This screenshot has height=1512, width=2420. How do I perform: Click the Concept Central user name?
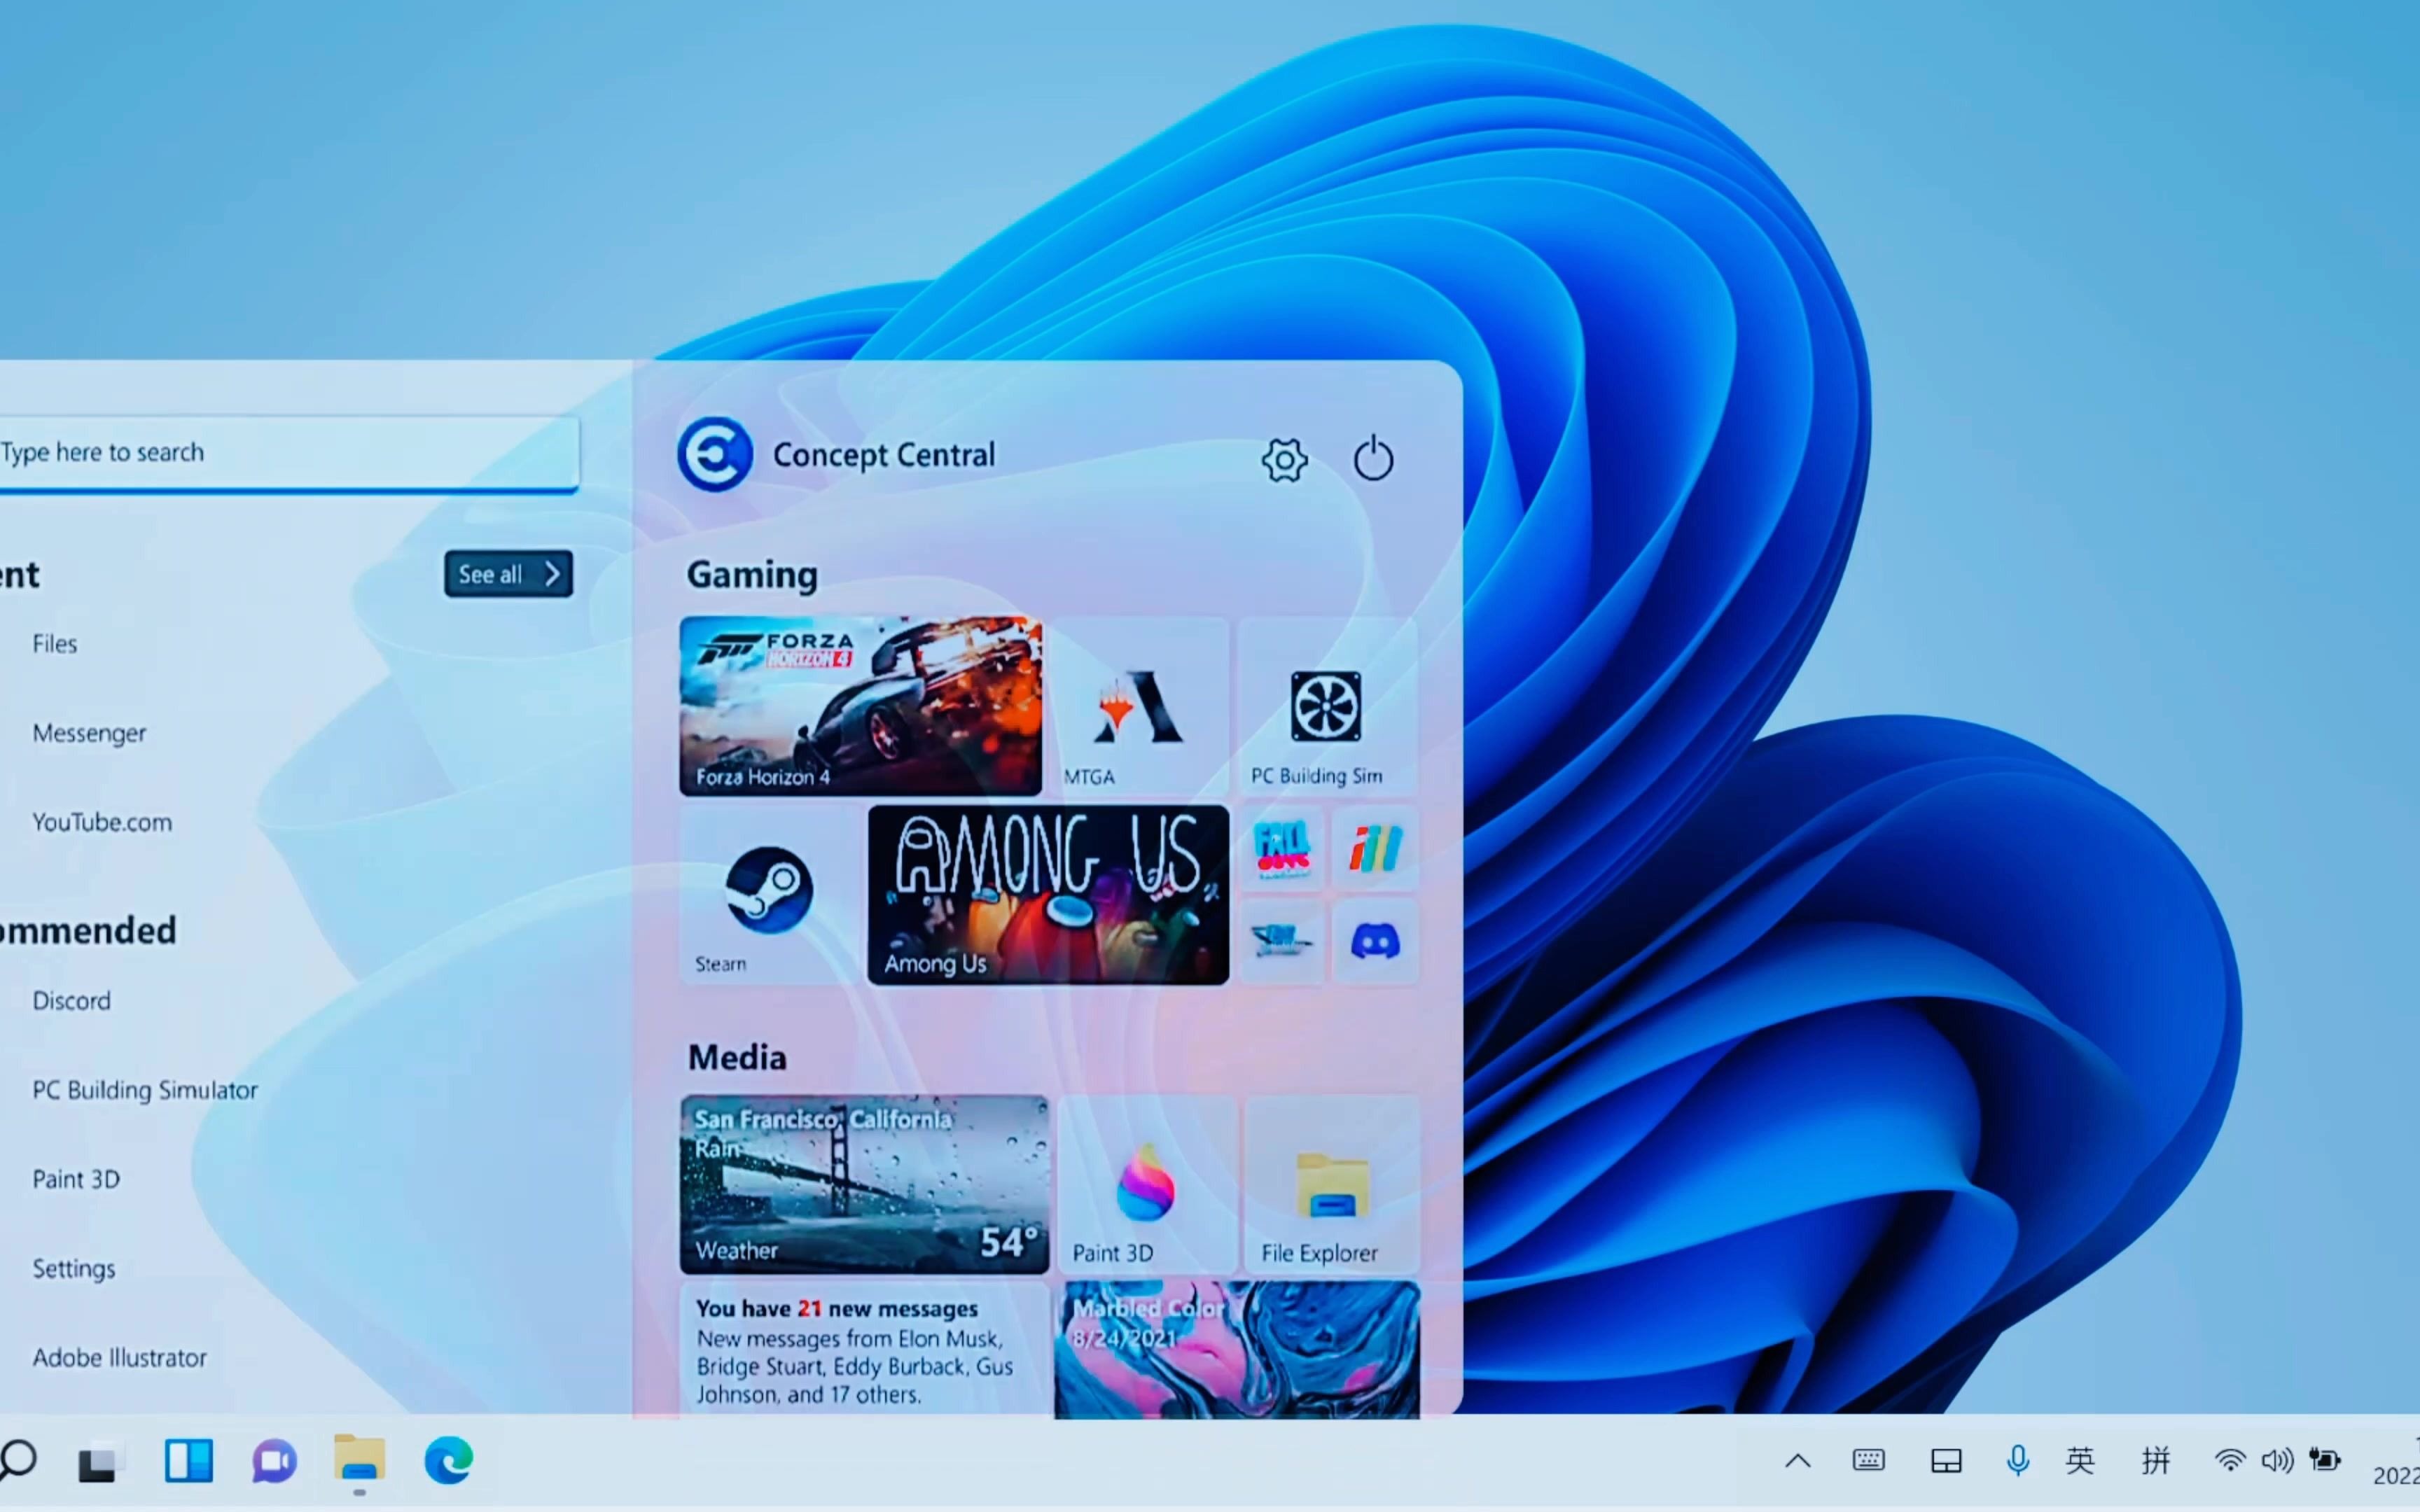click(884, 456)
